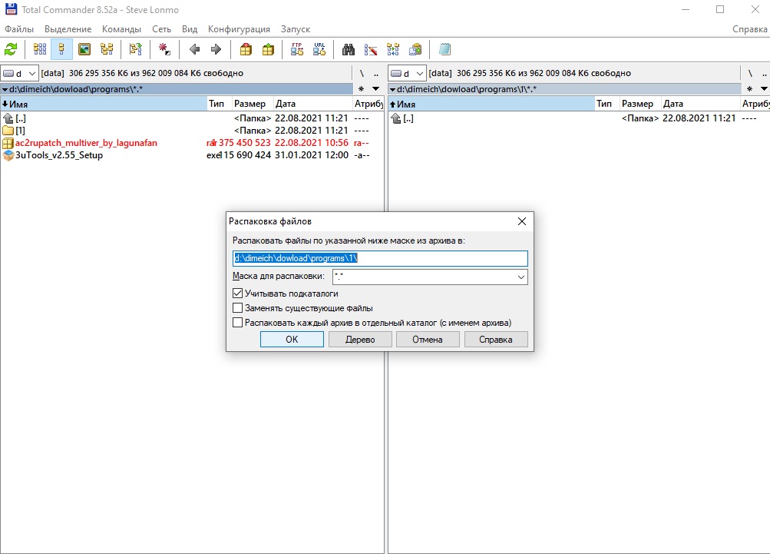
Task: Open the Справка menu at right
Action: [x=749, y=29]
